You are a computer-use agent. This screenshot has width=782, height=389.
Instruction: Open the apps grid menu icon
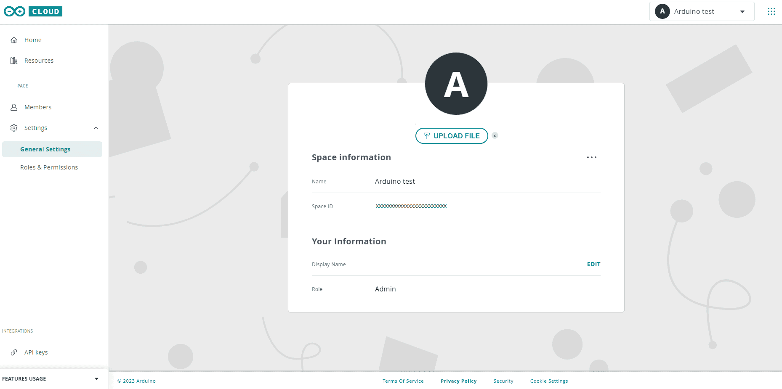[x=771, y=11]
